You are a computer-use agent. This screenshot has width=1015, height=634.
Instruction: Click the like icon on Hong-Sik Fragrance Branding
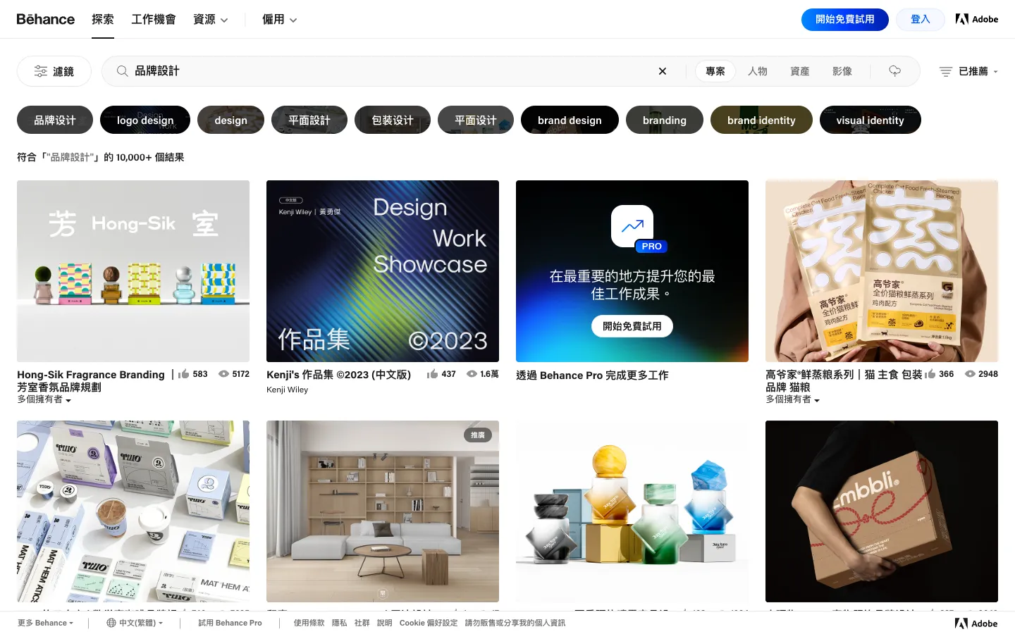point(183,374)
